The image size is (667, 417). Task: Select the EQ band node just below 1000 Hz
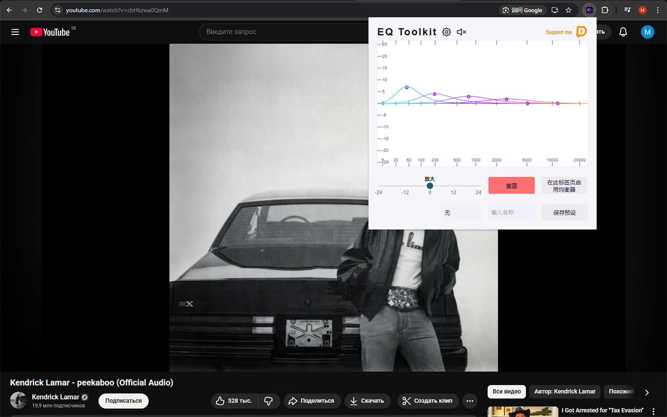(x=469, y=96)
